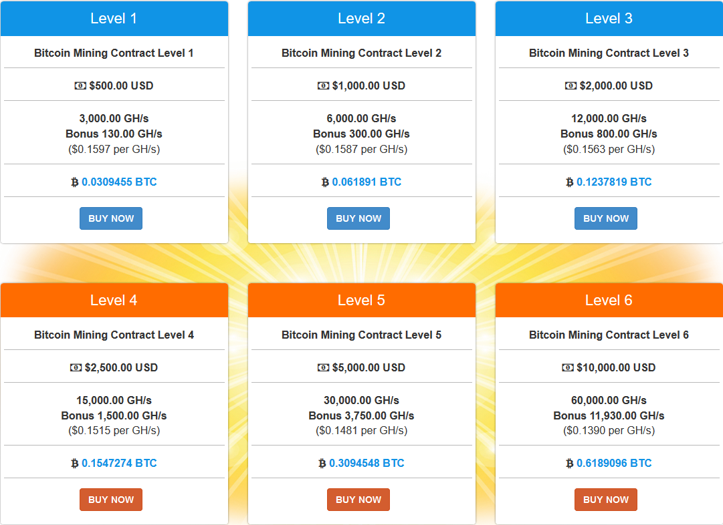
Task: Open the 0.3094548 BTC price link
Action: point(367,463)
